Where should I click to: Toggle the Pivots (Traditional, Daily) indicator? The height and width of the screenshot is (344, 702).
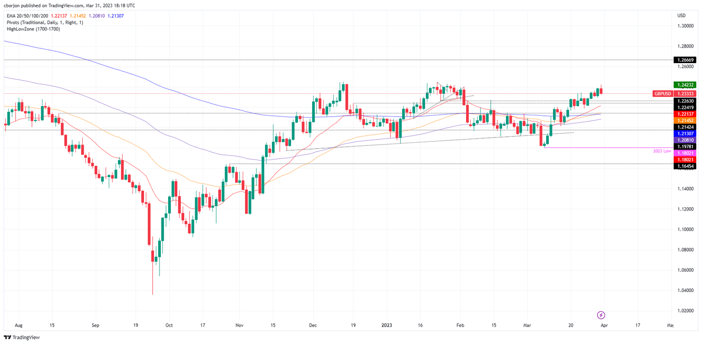pyautogui.click(x=43, y=21)
